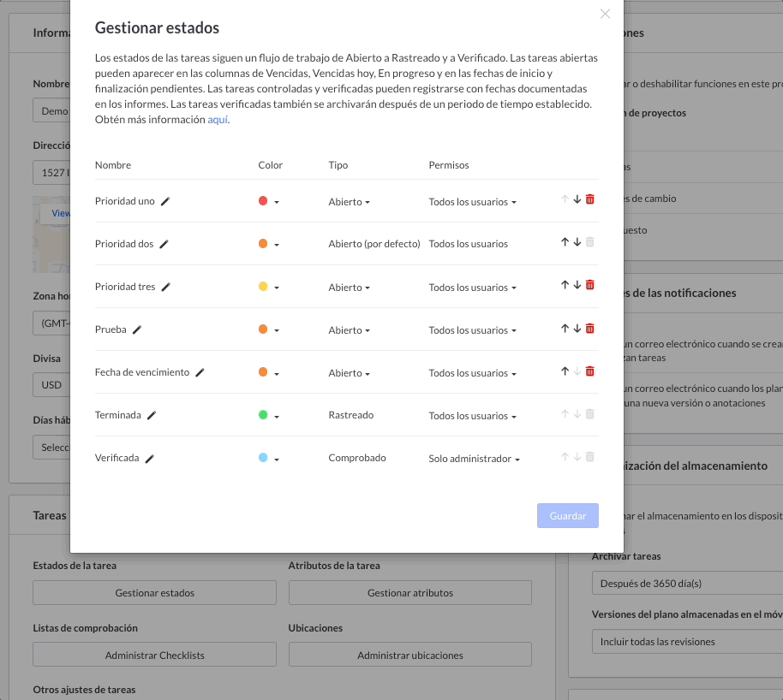Edit the name of Prioridad dos
The image size is (783, 700).
click(x=164, y=244)
